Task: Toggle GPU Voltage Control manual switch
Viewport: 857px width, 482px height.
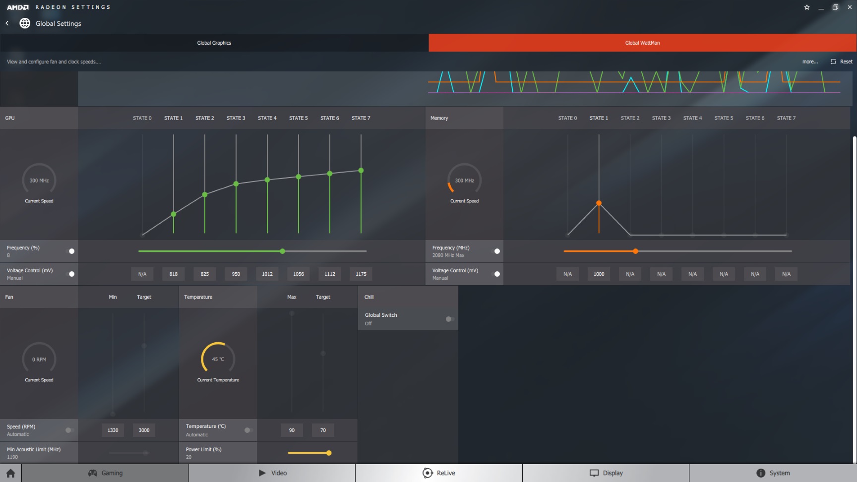Action: (x=71, y=274)
